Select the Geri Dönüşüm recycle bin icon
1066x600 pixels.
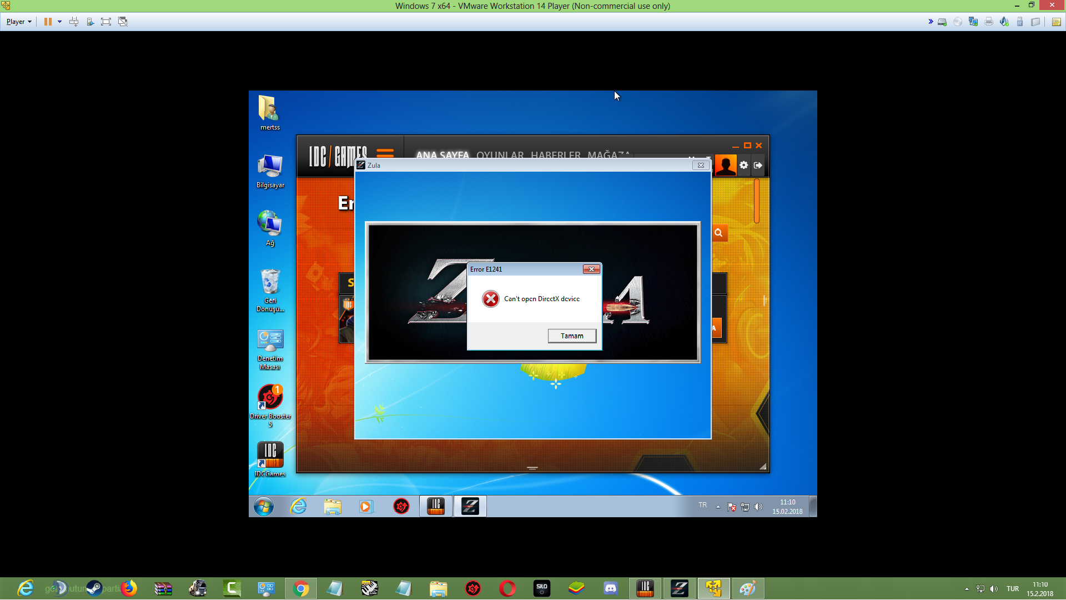click(x=270, y=291)
